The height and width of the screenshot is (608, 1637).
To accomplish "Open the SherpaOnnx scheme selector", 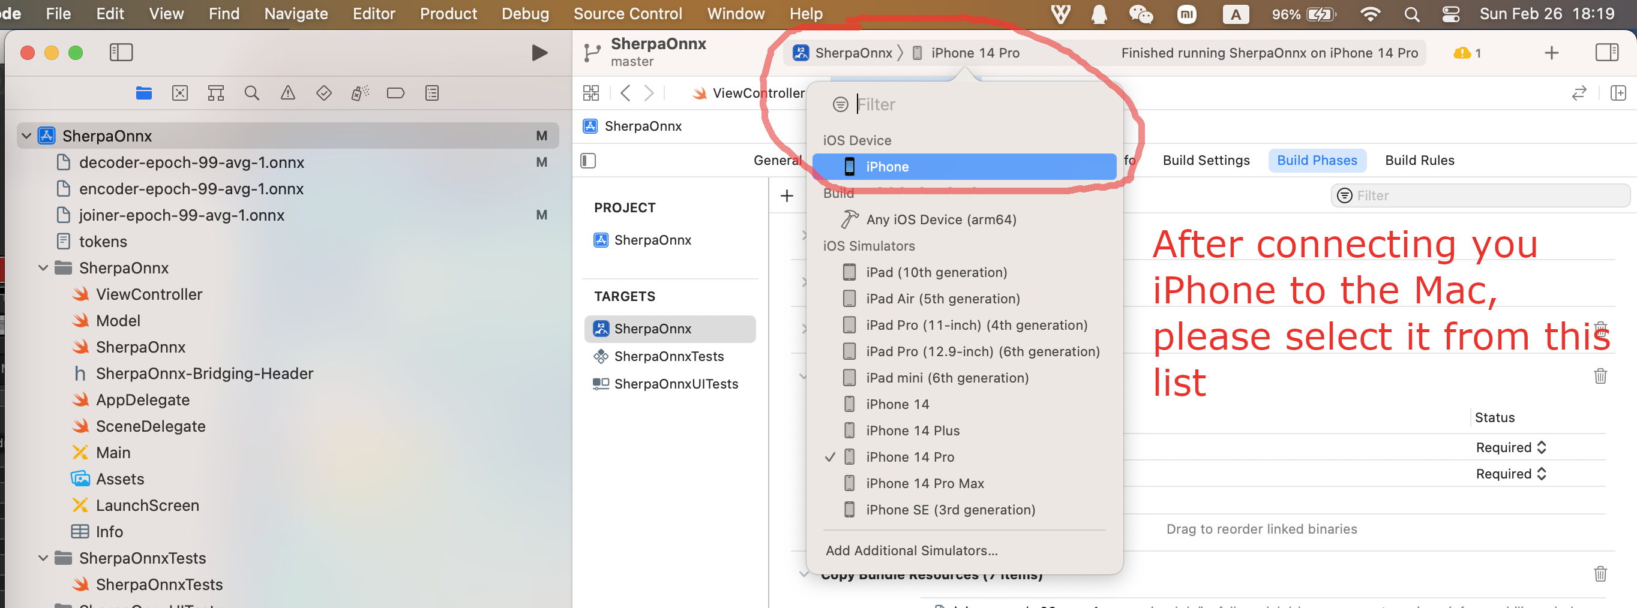I will tap(842, 53).
